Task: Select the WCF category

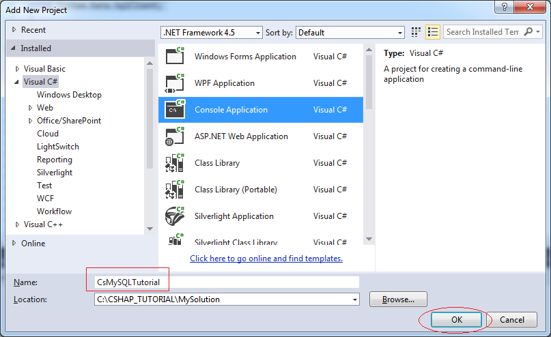Action: [x=45, y=199]
